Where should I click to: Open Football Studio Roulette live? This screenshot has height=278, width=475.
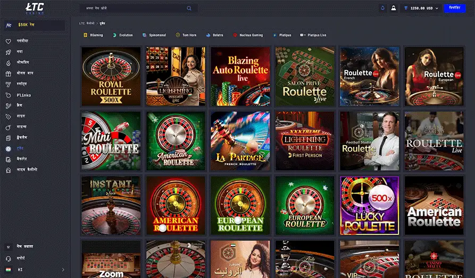(x=370, y=141)
